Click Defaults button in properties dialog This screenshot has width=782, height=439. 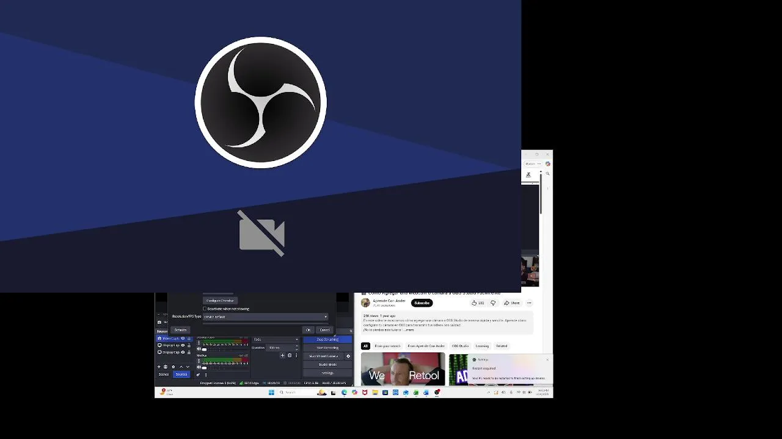[x=180, y=330]
